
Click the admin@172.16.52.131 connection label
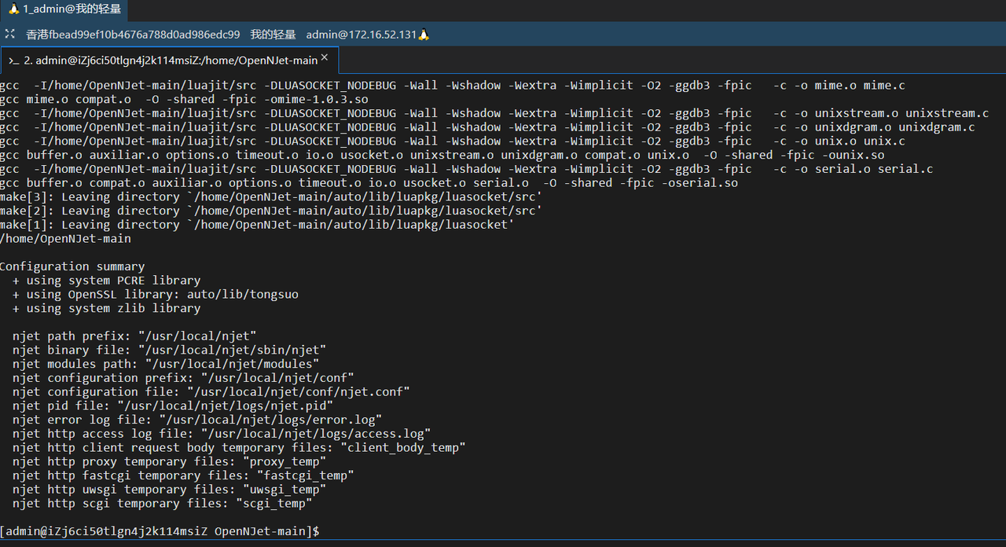coord(362,35)
